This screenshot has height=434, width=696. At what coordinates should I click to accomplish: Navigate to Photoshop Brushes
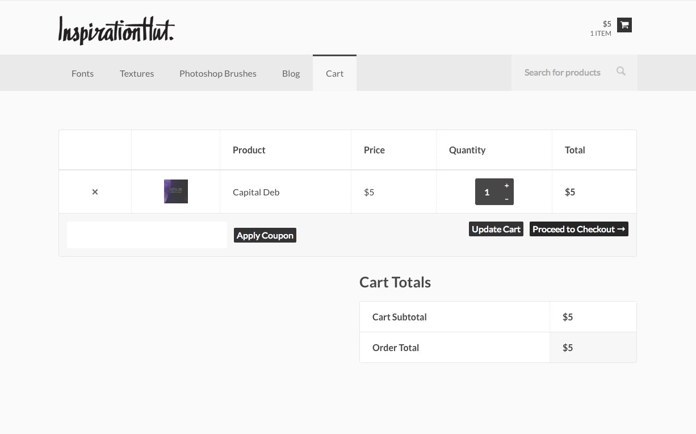(x=218, y=73)
